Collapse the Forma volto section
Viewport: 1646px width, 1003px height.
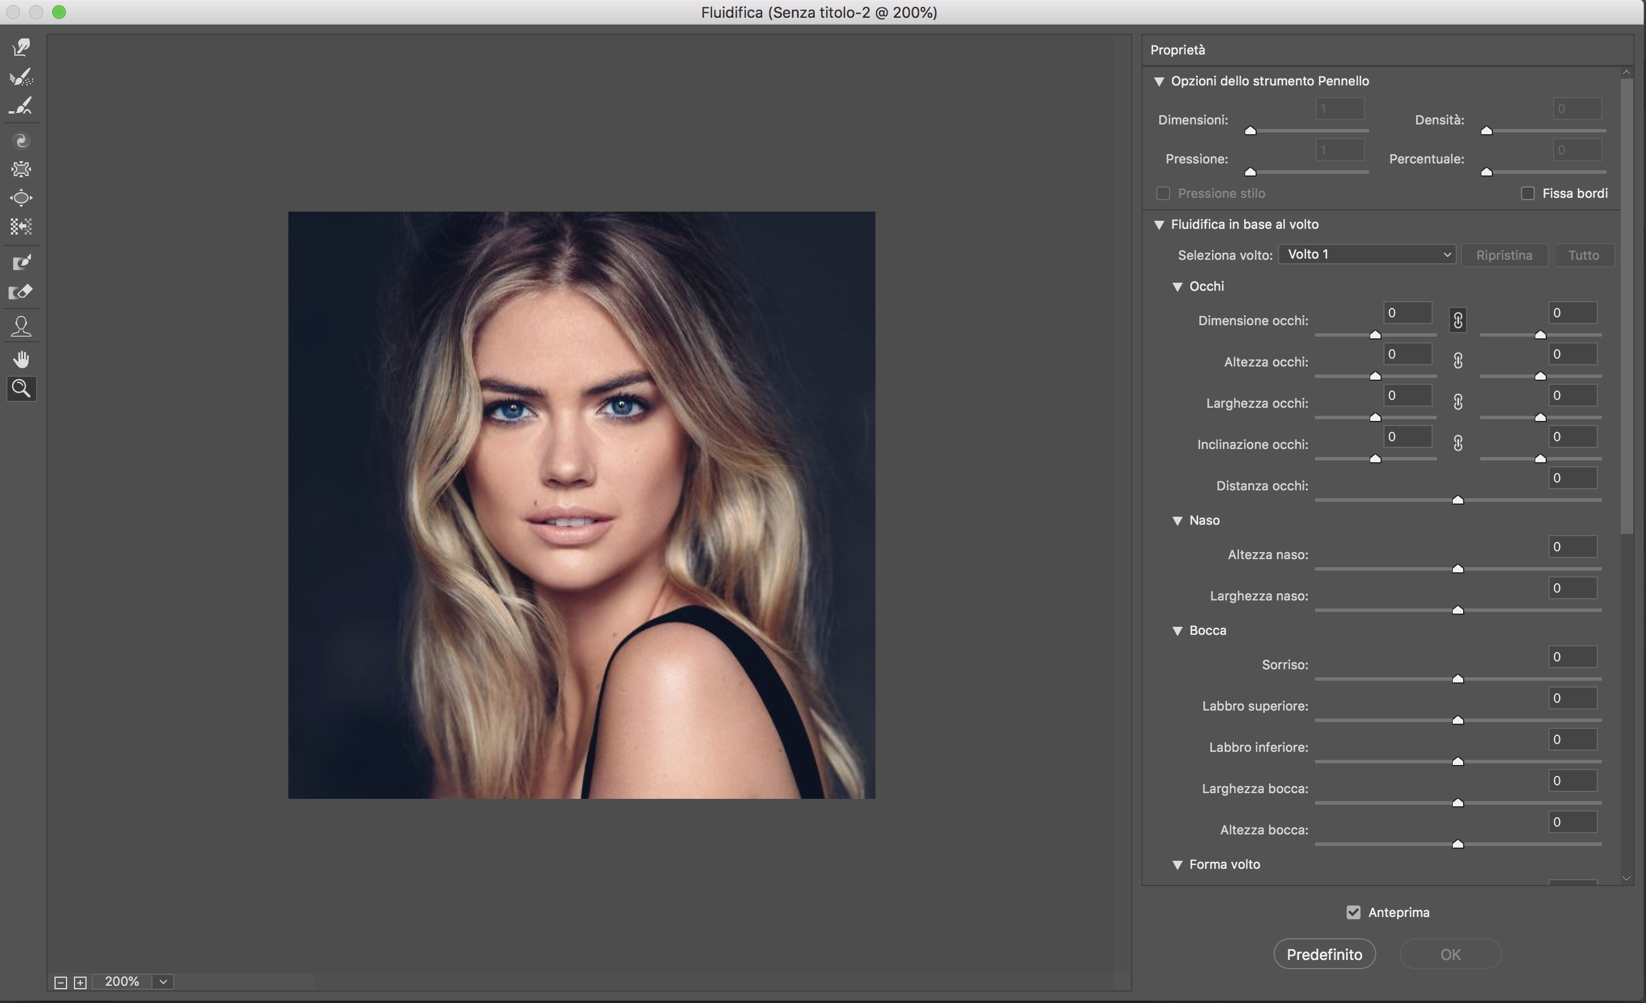point(1177,865)
